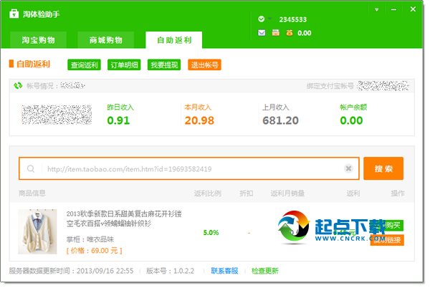The height and width of the screenshot is (288, 430).
Task: Click the 折扣 column header
Action: 247,193
